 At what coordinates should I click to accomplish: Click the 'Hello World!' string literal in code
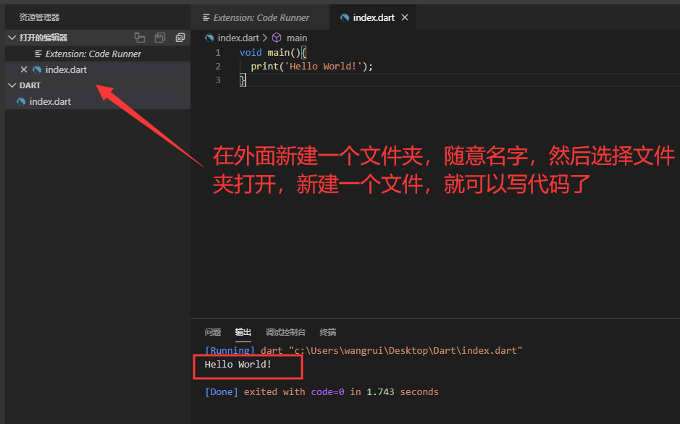pyautogui.click(x=323, y=67)
